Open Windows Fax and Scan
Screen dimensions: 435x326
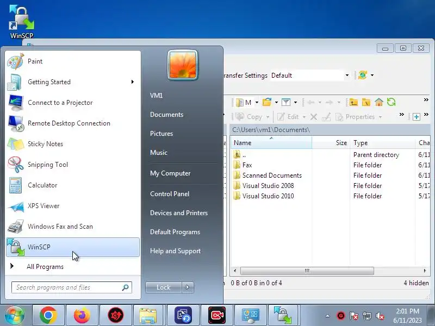point(73,227)
